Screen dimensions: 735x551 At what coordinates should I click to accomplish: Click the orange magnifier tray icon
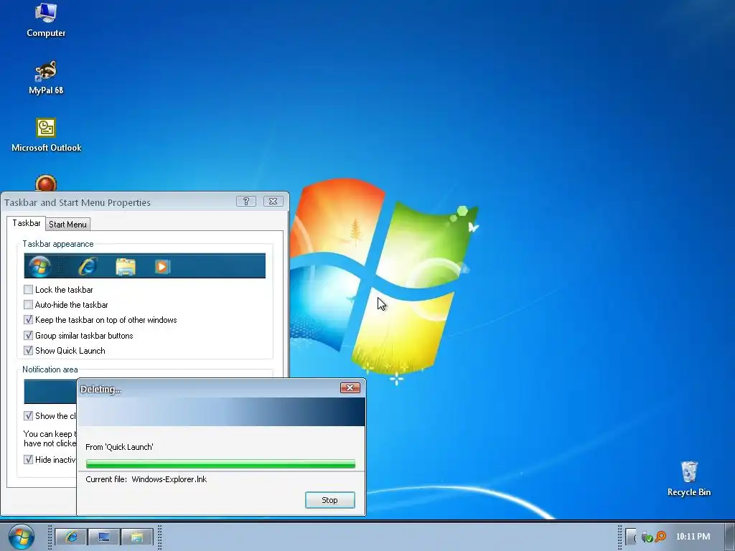pos(660,537)
